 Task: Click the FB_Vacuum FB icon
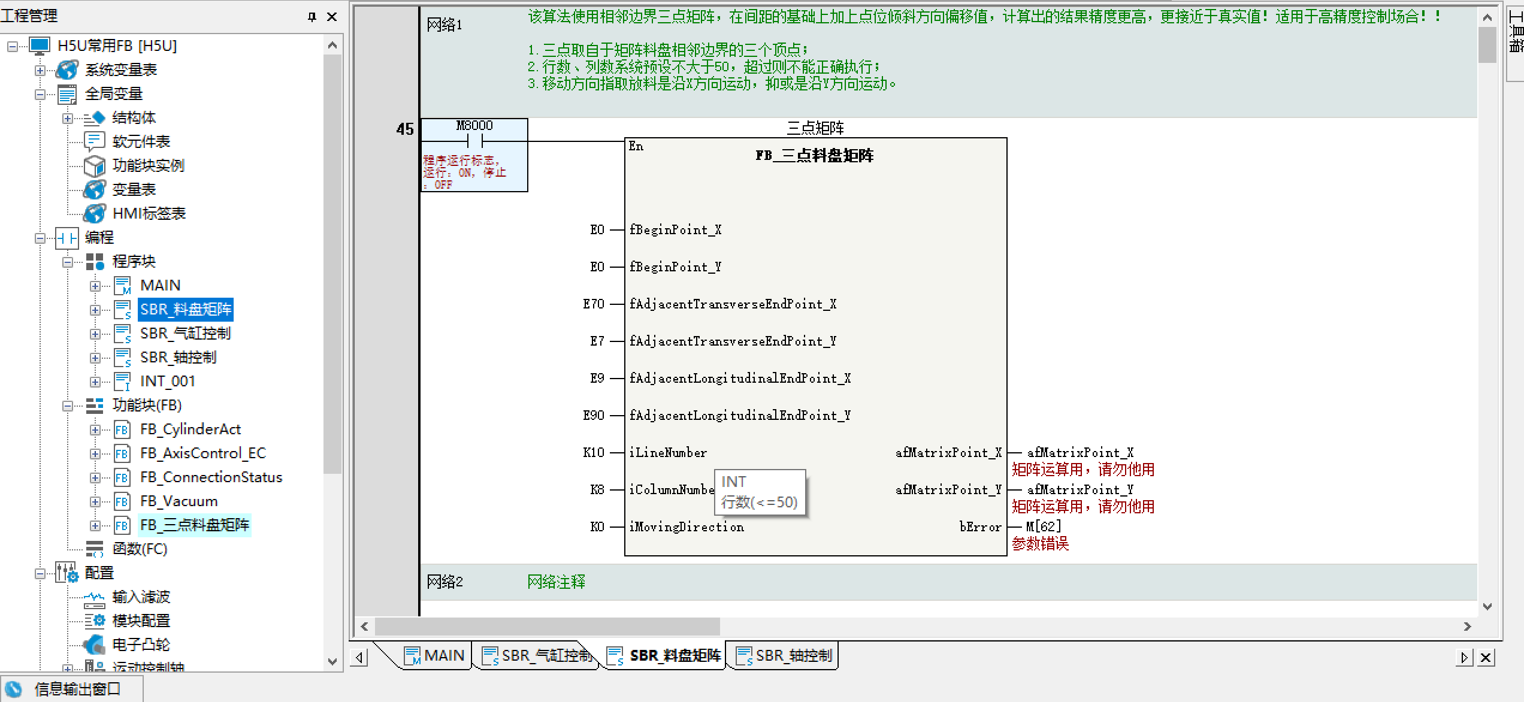(x=122, y=501)
